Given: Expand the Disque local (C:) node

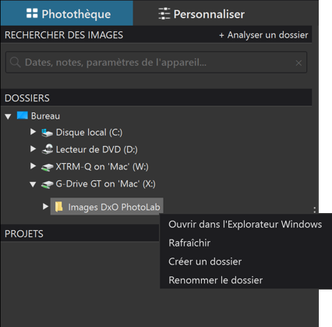Looking at the screenshot, I should 33,132.
